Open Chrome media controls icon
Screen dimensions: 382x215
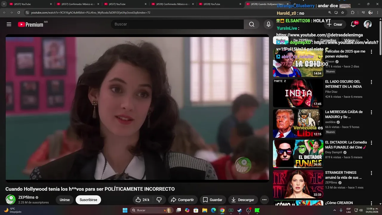(x=363, y=13)
